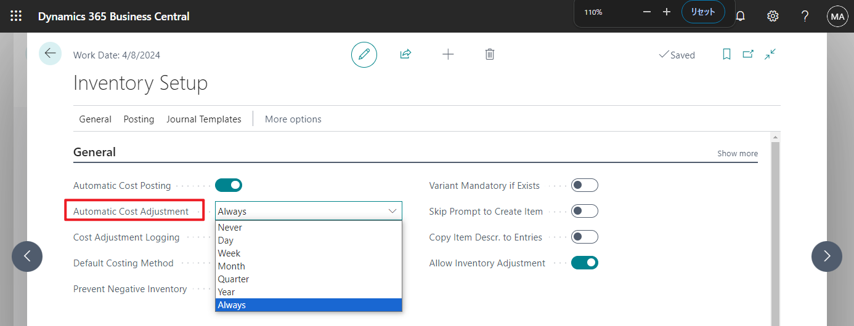Toggle Automatic Cost Posting off
854x326 pixels.
229,185
